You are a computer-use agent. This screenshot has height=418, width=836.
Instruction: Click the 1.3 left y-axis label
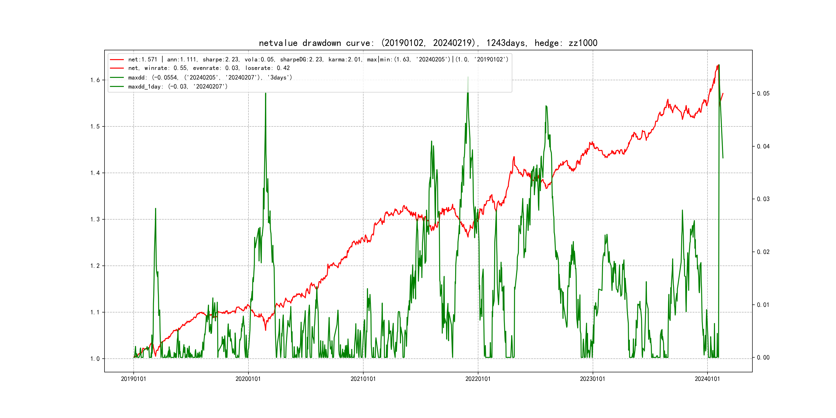click(x=95, y=219)
